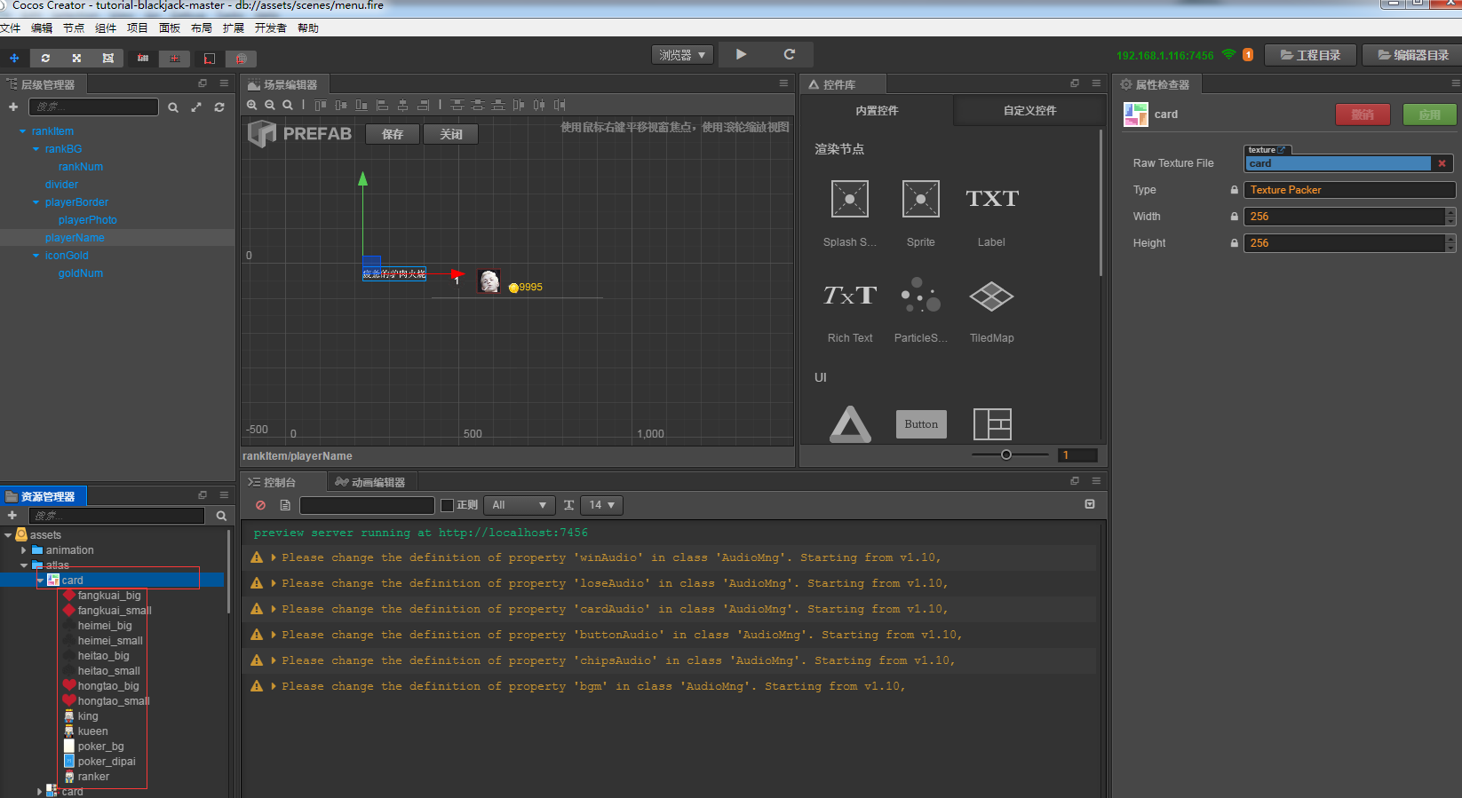1462x798 pixels.
Task: Click the refresh preview icon
Action: click(789, 54)
